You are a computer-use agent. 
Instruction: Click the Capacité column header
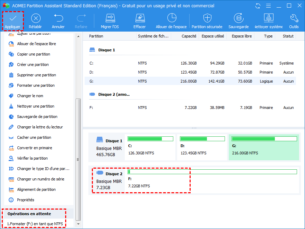pos(189,36)
